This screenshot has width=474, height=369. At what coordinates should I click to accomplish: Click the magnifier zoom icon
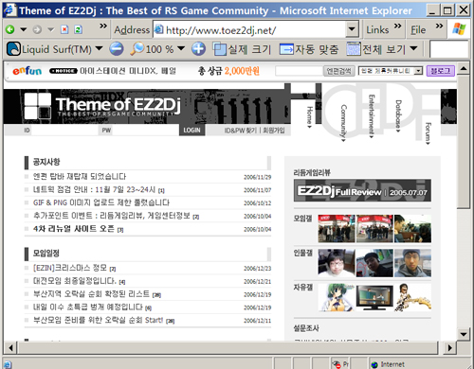(x=137, y=49)
